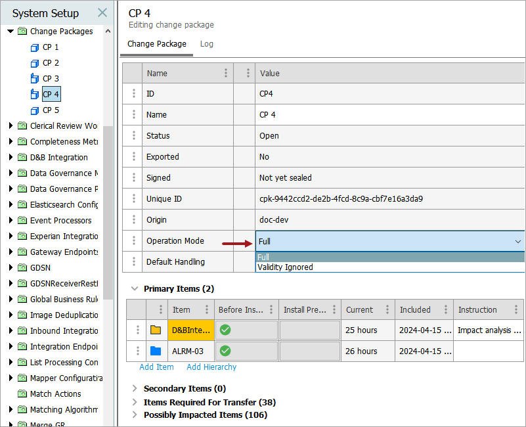The height and width of the screenshot is (427, 526).
Task: Close the System Setup panel
Action: pos(102,12)
